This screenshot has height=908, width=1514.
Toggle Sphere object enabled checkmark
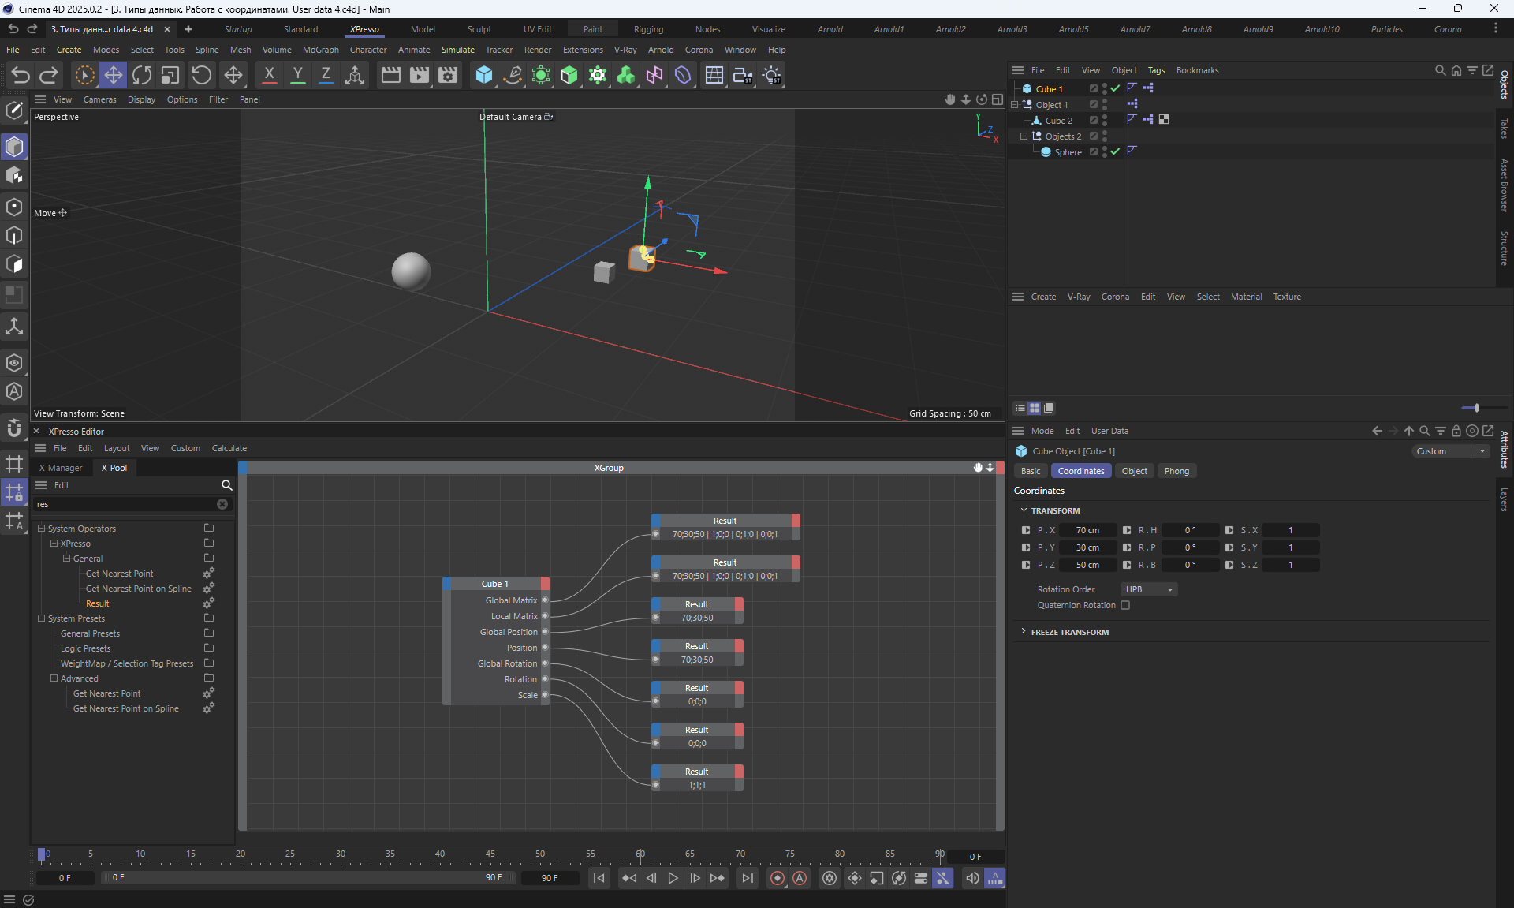pos(1115,151)
